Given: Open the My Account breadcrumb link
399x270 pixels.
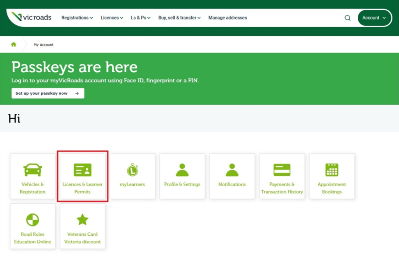Looking at the screenshot, I should coord(43,44).
